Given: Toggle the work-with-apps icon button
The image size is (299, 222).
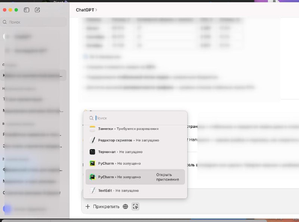Looking at the screenshot, I should click(135, 207).
